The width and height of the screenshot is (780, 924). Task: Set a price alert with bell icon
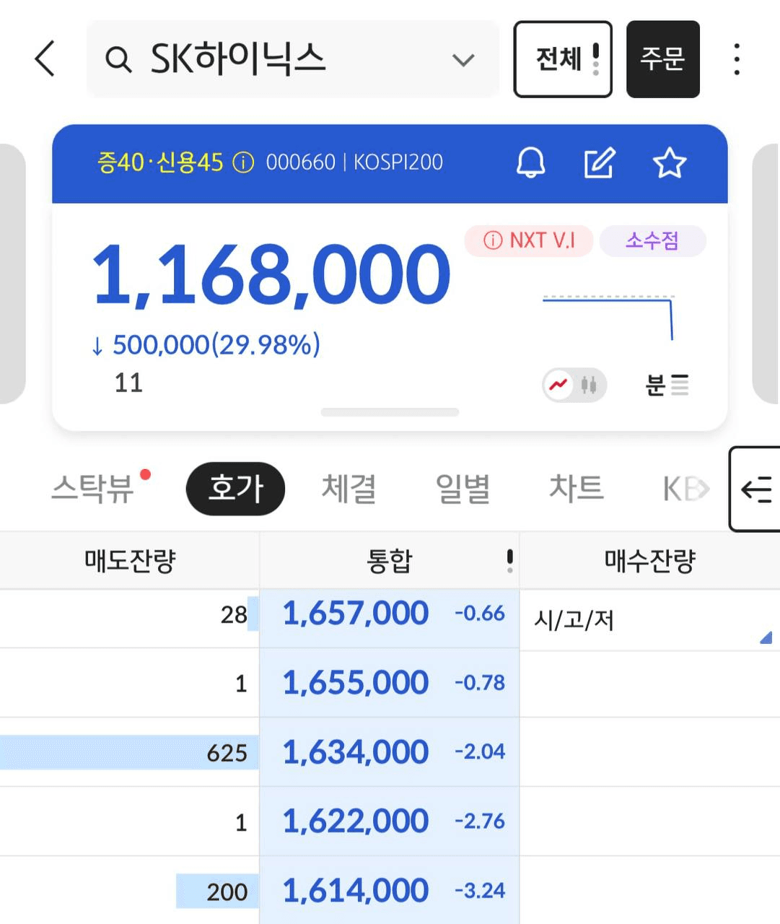[x=531, y=162]
